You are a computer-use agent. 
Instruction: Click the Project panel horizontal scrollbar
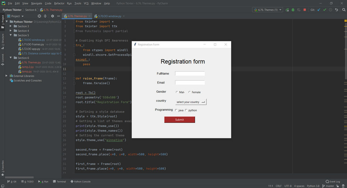click(19, 177)
